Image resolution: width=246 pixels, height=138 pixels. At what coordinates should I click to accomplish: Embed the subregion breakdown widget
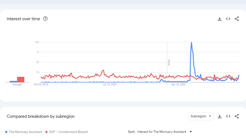coord(228,116)
